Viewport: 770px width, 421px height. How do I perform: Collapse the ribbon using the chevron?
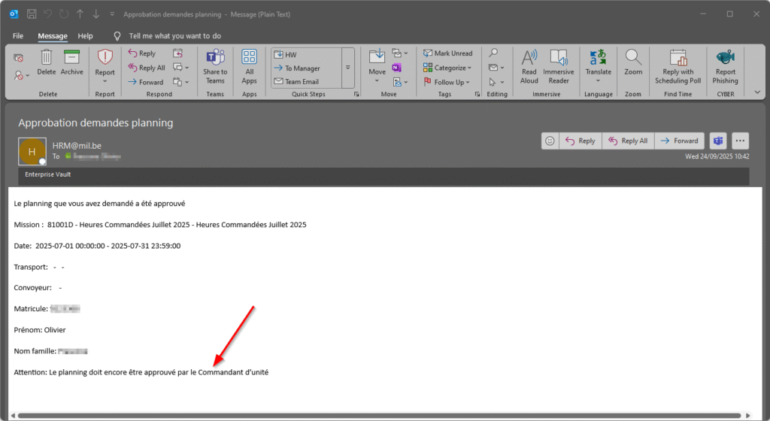point(757,92)
